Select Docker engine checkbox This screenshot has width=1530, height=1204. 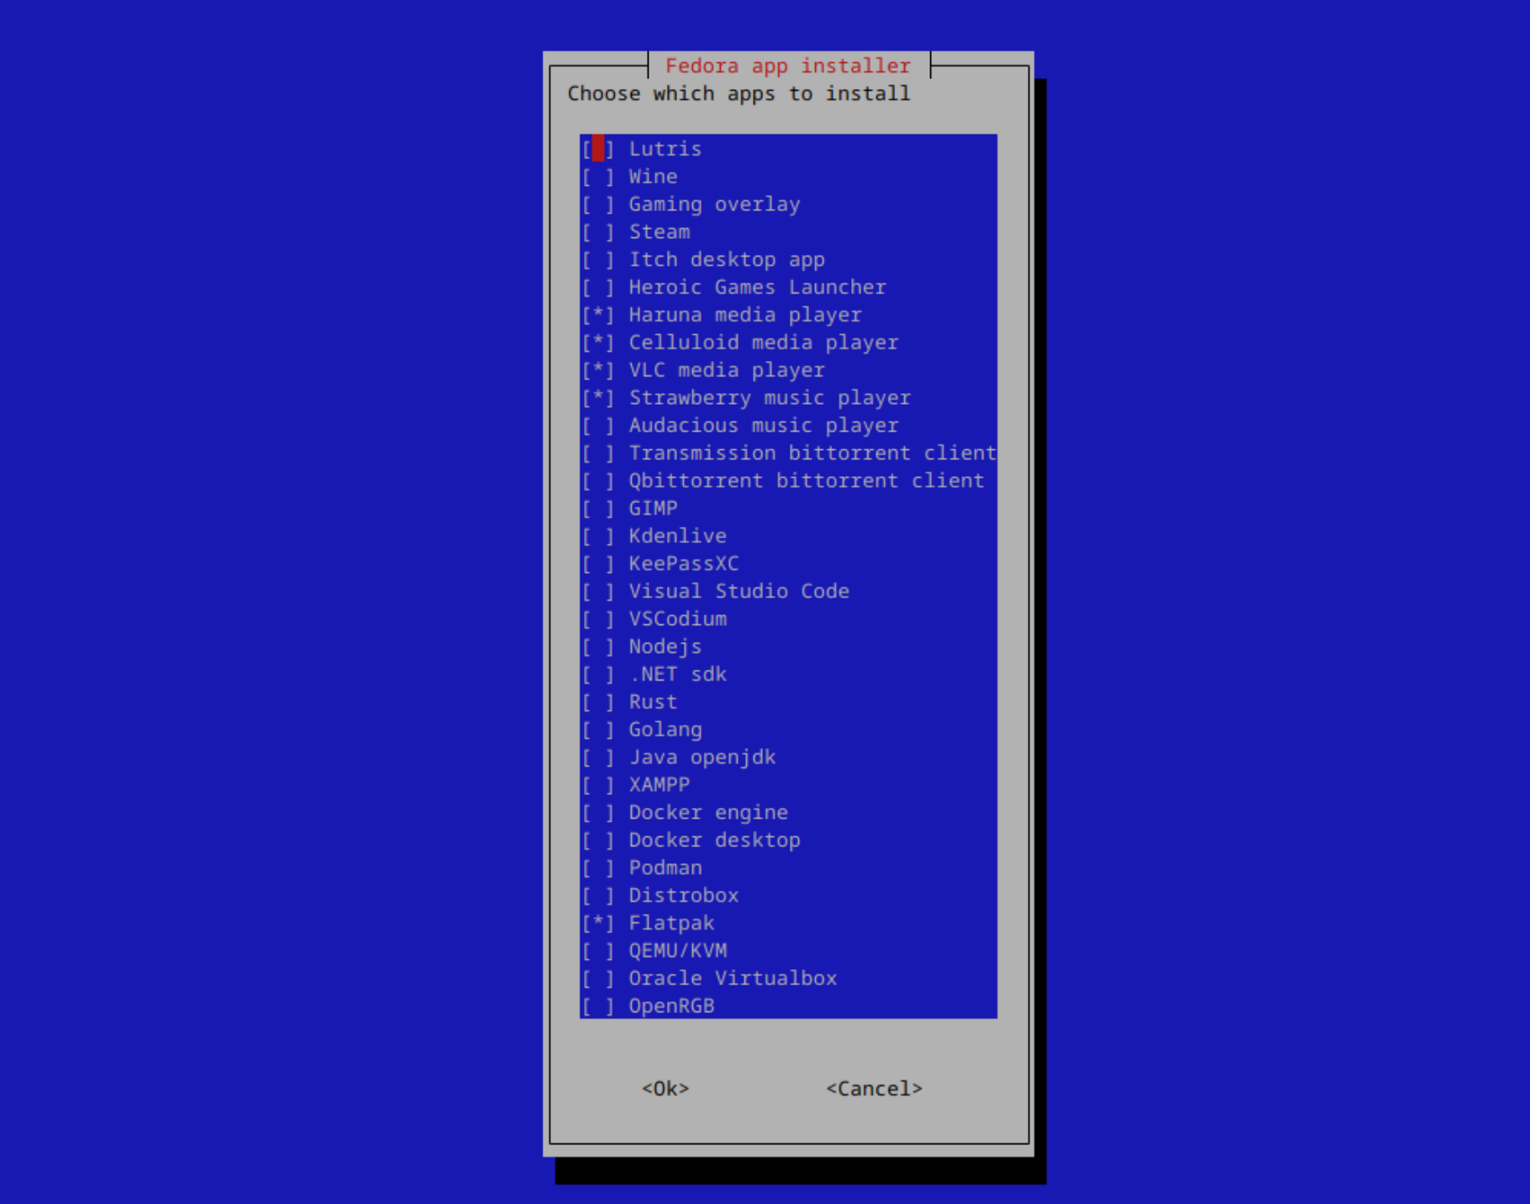[598, 813]
